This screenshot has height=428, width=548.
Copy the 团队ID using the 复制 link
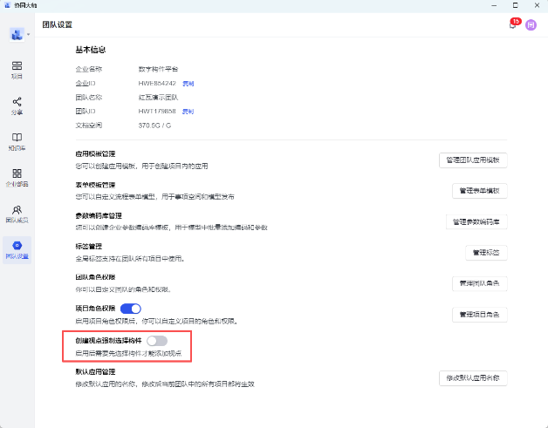[x=188, y=112]
